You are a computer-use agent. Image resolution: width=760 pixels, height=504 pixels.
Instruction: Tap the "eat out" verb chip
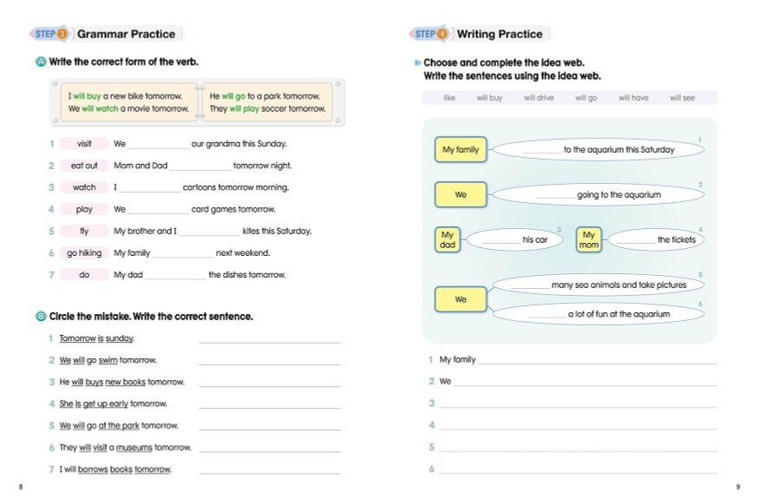(x=84, y=166)
